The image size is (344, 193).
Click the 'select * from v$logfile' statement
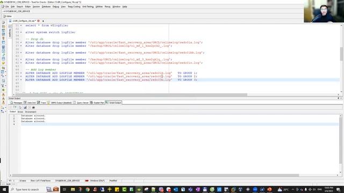47,25
